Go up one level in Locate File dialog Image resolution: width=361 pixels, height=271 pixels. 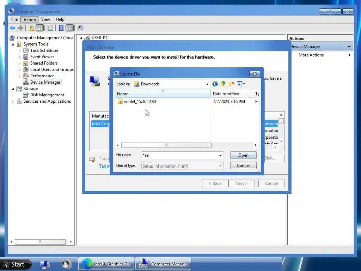pyautogui.click(x=223, y=84)
